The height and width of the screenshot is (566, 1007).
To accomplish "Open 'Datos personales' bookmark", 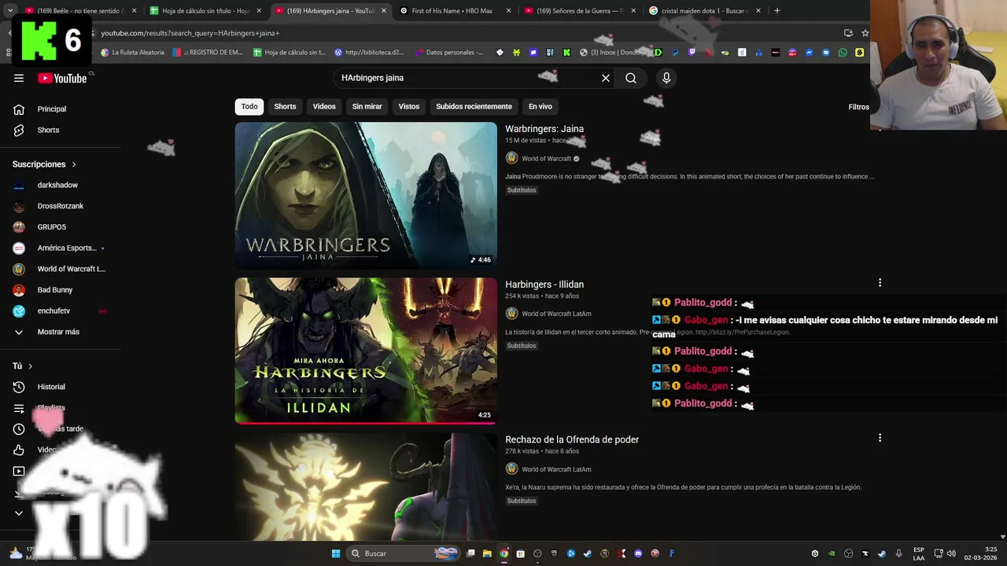I will click(448, 53).
